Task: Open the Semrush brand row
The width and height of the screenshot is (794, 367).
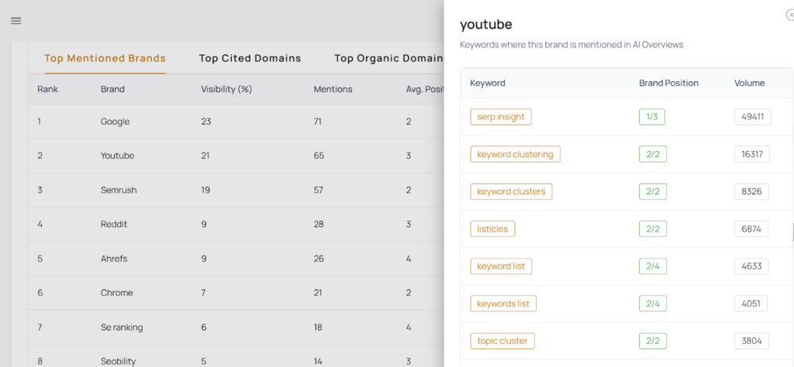Action: coord(117,190)
